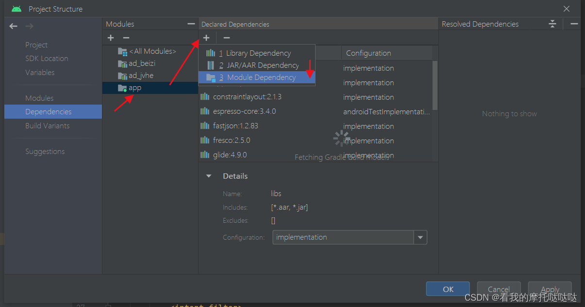Click the + icon to add a new module

tap(110, 37)
